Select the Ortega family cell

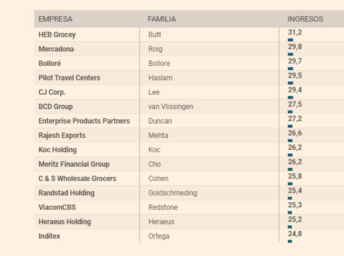pyautogui.click(x=159, y=236)
